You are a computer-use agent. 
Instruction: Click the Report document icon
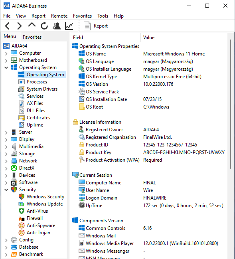[87, 26]
